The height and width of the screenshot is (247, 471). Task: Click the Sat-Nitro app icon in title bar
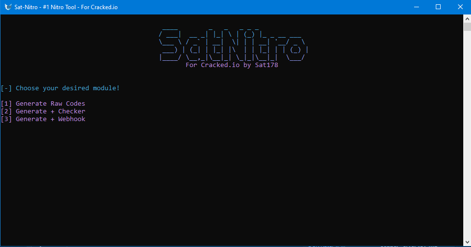pyautogui.click(x=8, y=7)
